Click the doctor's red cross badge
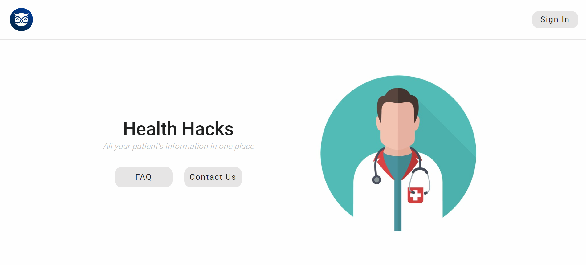Screen dimensions: 586x265 click(x=415, y=195)
